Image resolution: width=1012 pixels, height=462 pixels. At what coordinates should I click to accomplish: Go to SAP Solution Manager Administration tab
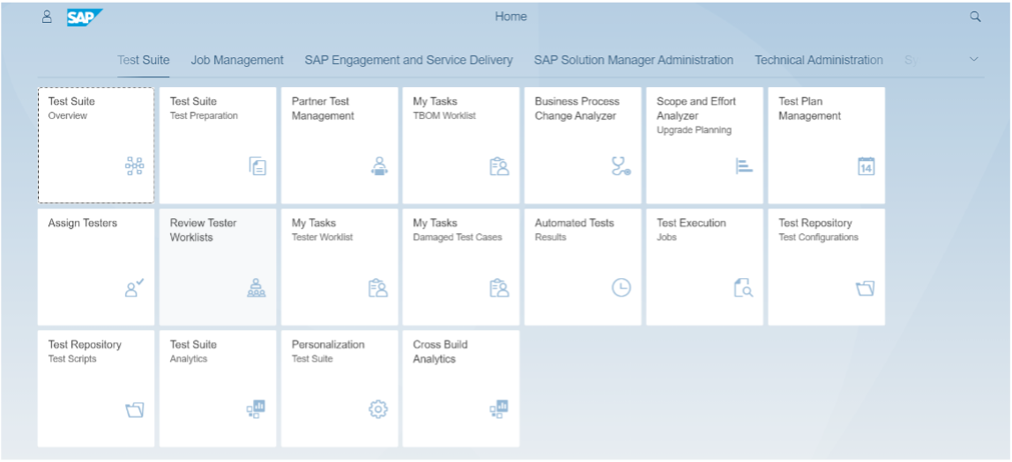pyautogui.click(x=633, y=60)
